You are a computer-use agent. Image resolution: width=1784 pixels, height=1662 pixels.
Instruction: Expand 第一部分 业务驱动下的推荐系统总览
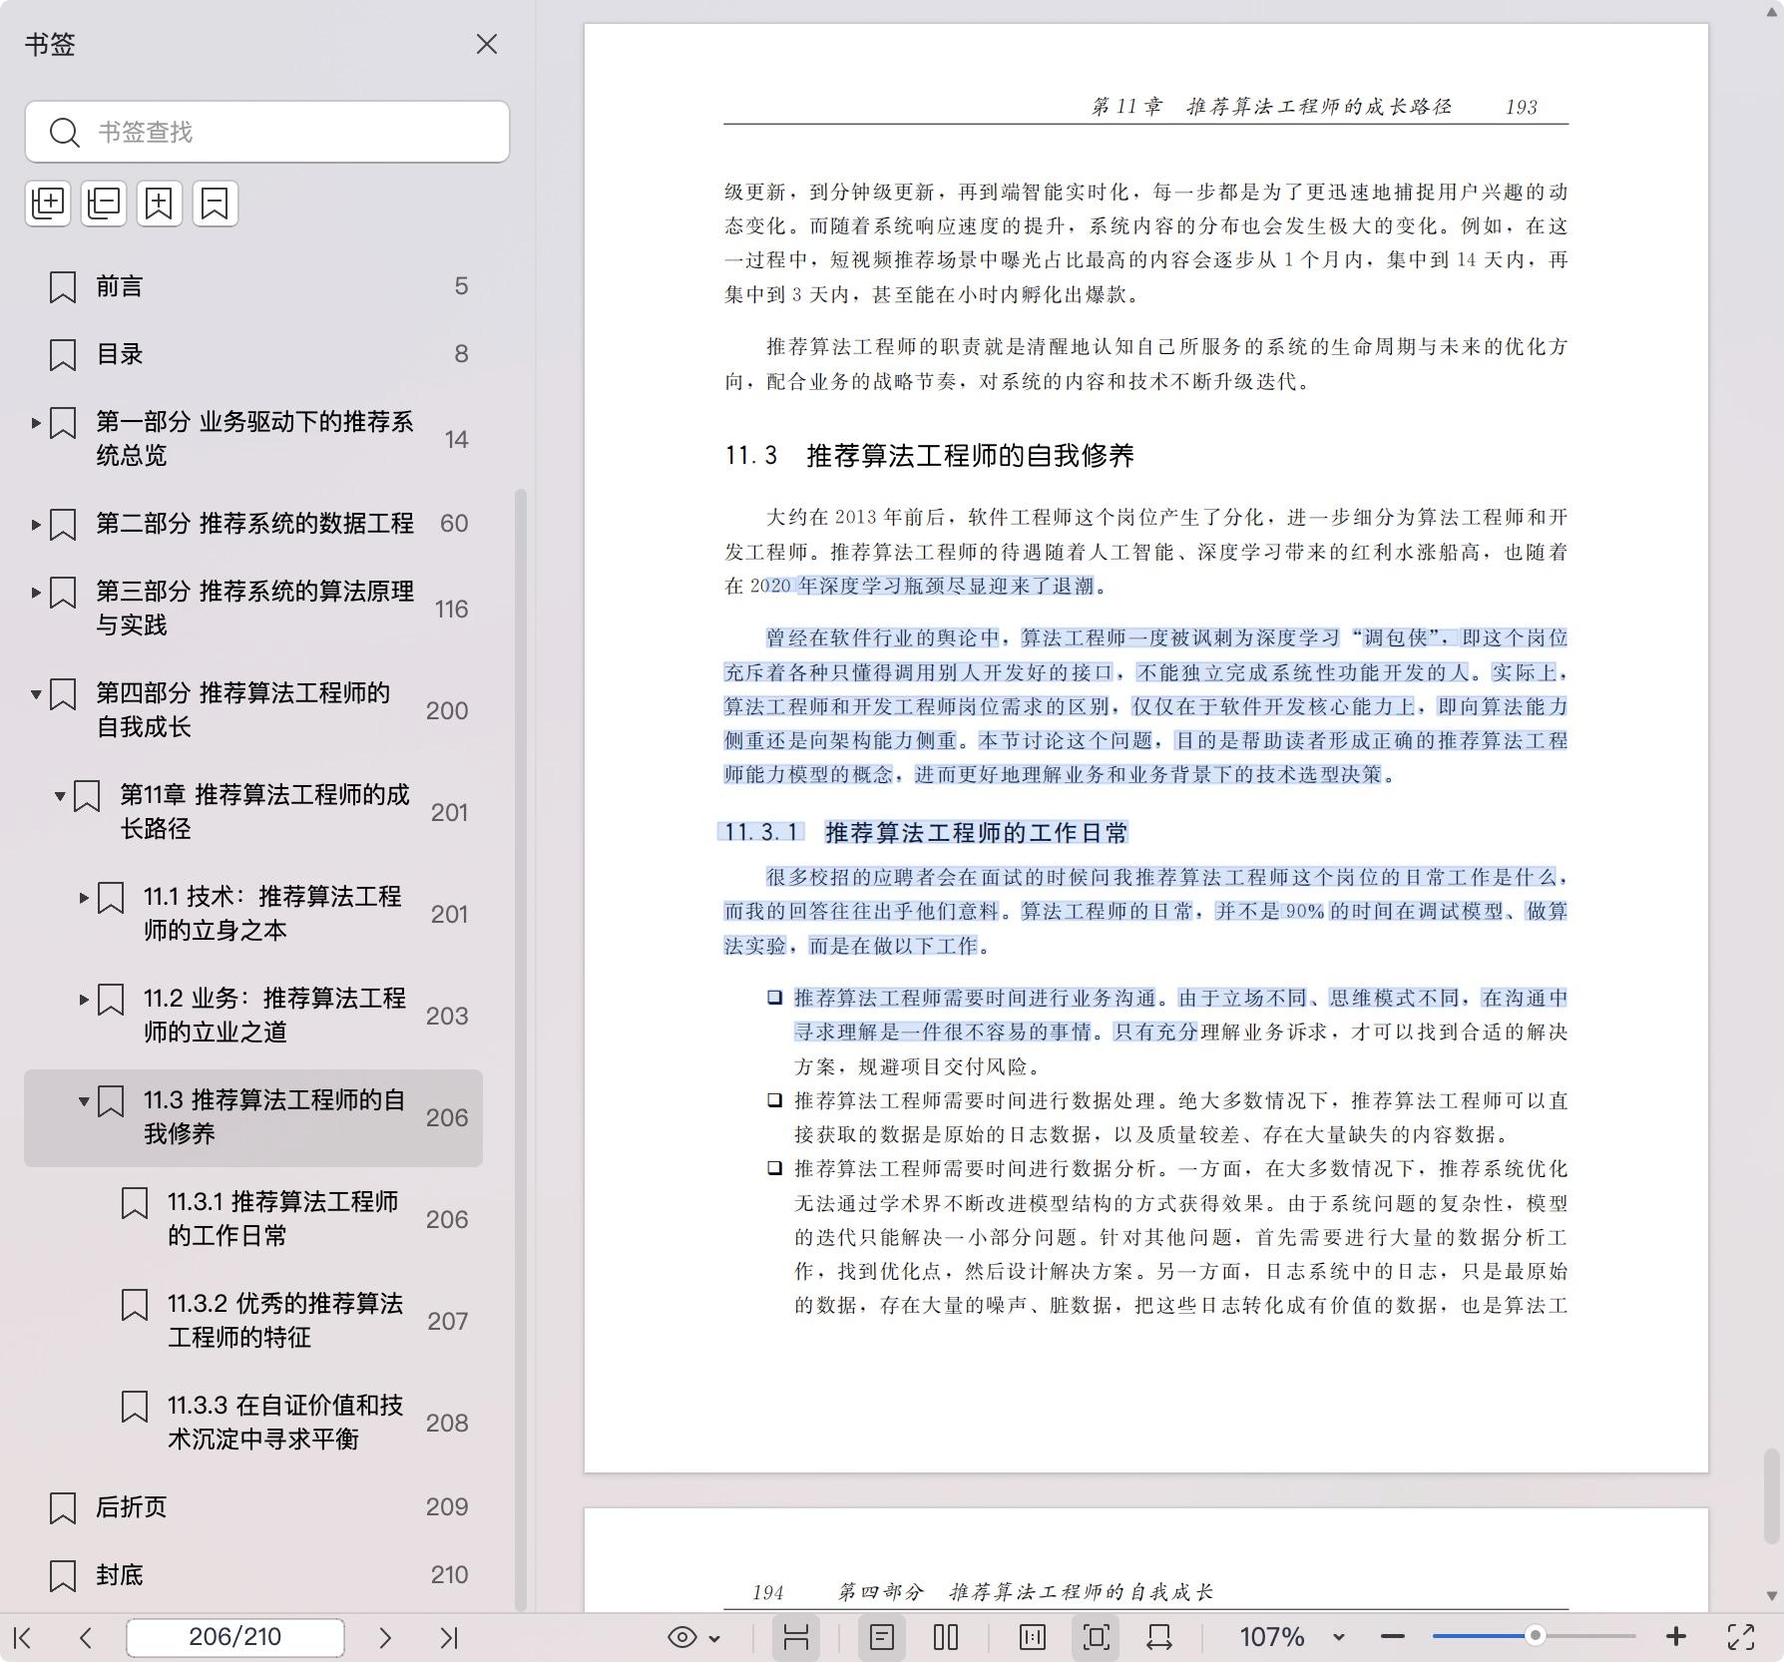tap(36, 423)
